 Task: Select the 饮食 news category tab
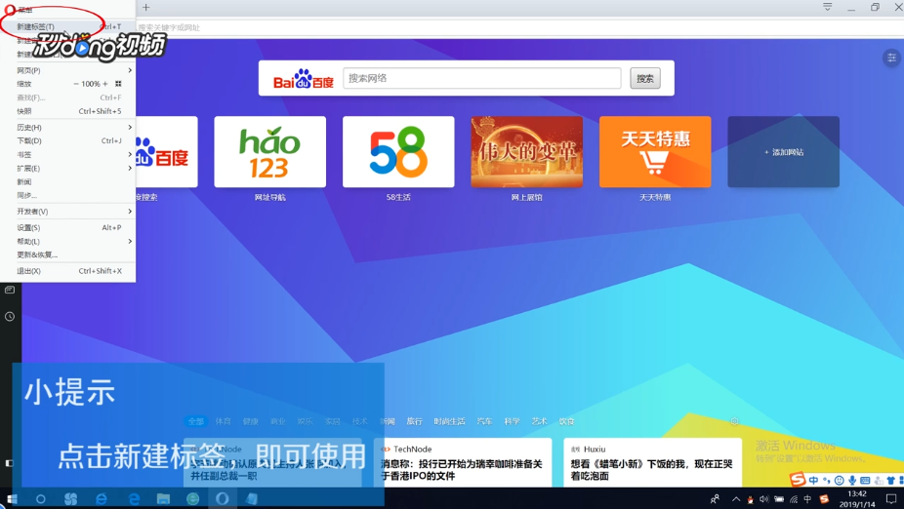(566, 421)
